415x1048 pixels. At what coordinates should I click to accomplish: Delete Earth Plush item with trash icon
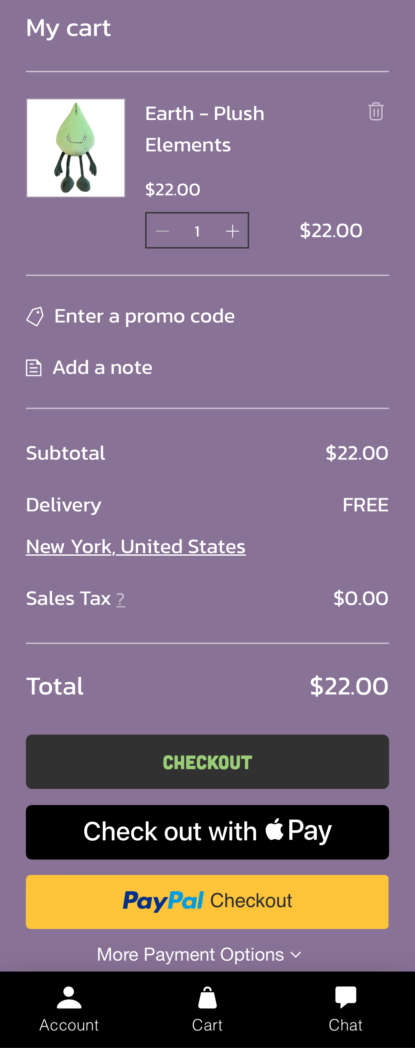click(x=376, y=112)
